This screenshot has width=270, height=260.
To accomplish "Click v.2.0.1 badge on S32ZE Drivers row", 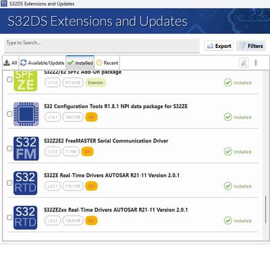I will [x=53, y=186].
